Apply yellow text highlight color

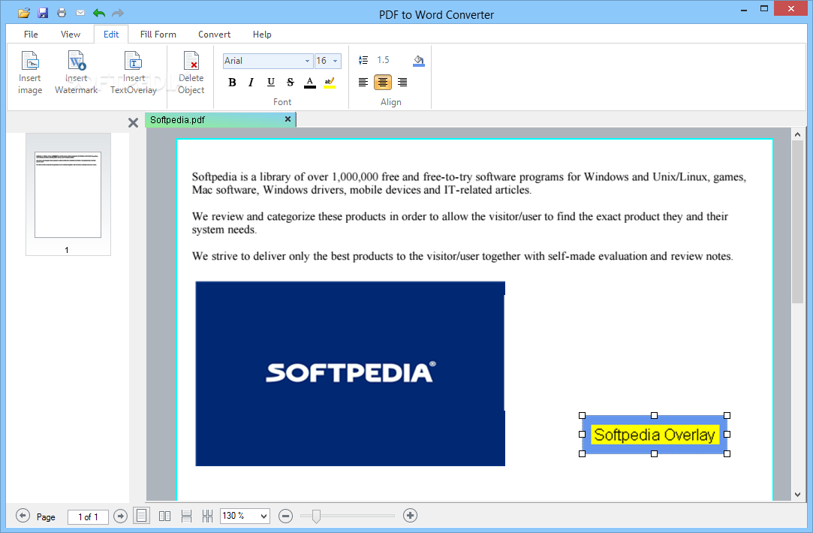[330, 83]
